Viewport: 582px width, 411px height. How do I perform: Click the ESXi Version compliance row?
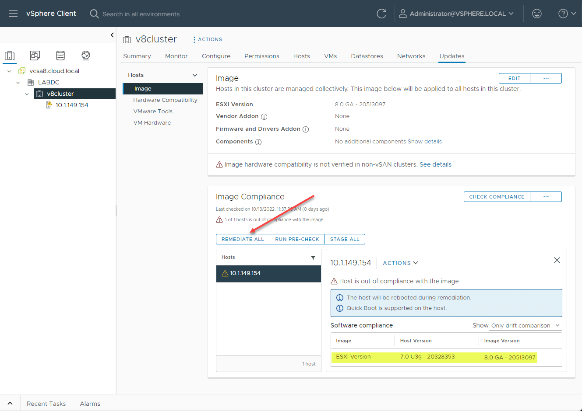pyautogui.click(x=446, y=357)
